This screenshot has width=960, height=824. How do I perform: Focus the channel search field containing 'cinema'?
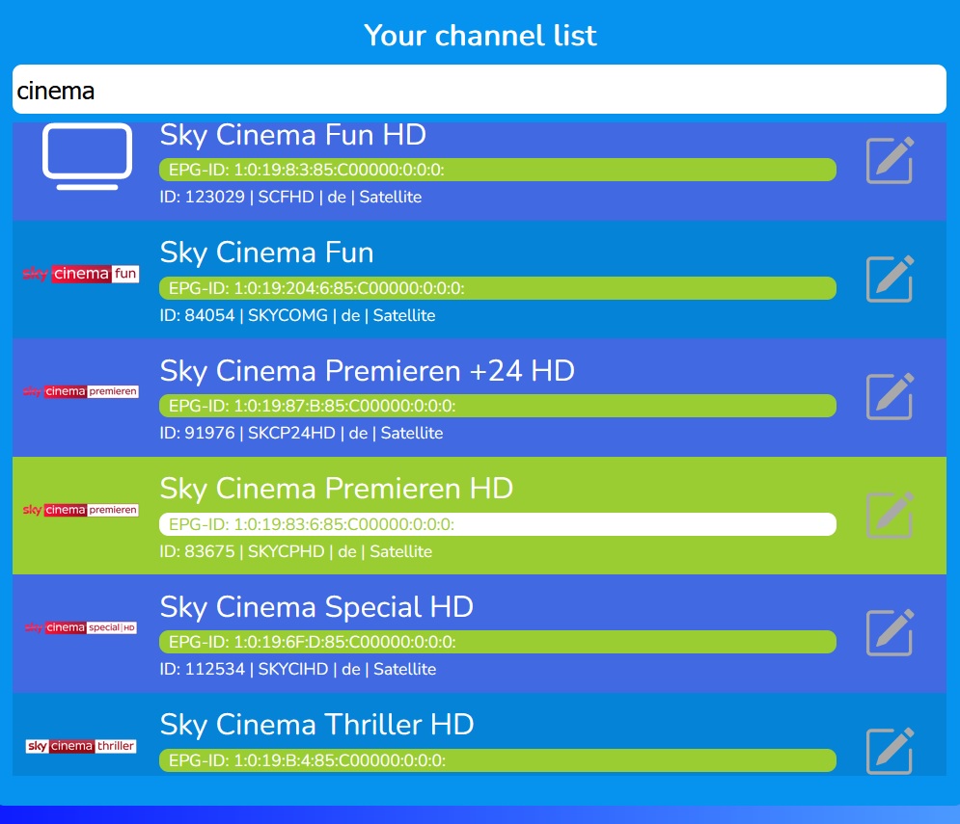tap(480, 90)
